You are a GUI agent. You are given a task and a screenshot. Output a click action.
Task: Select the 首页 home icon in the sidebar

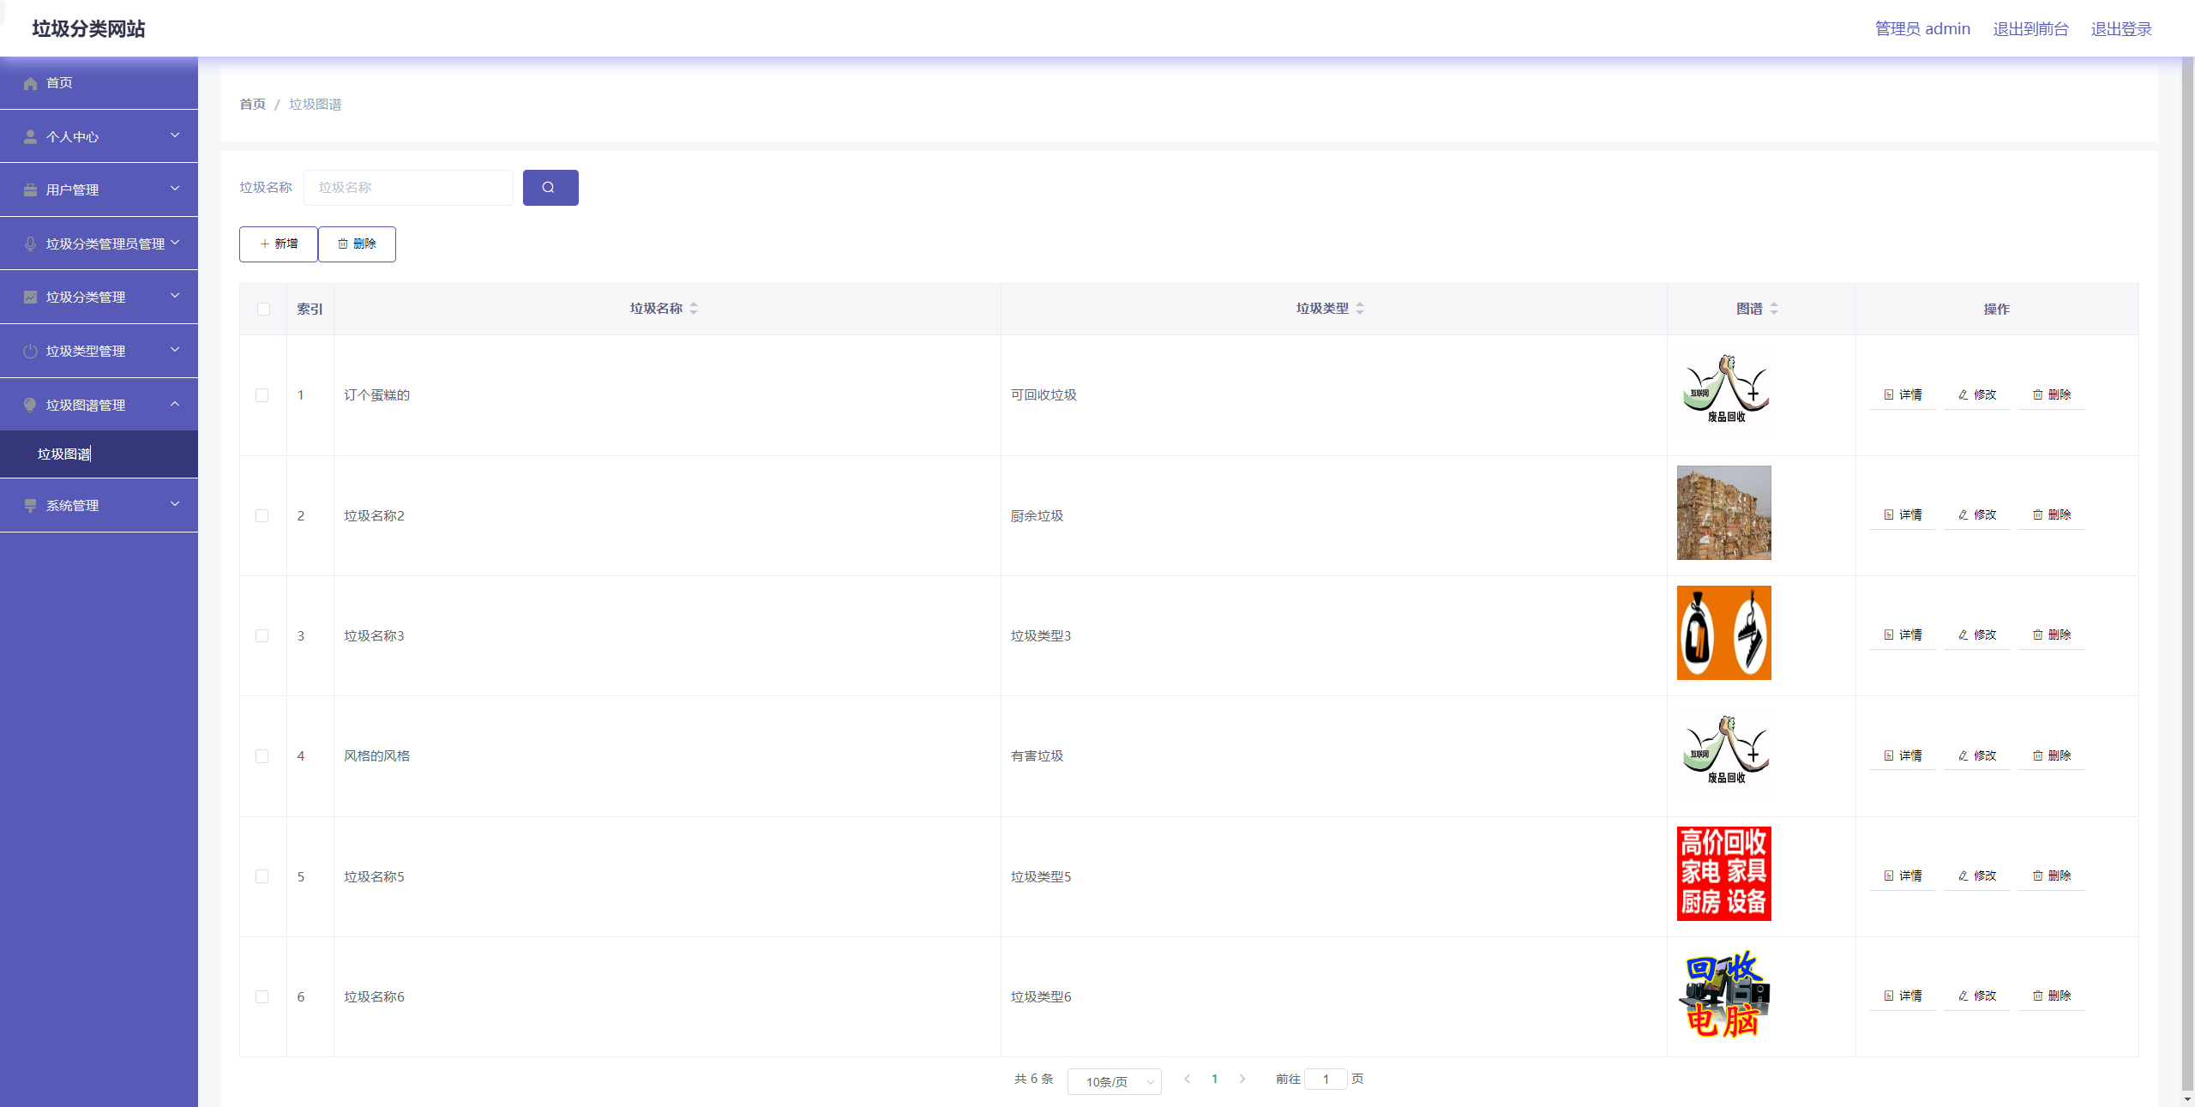[x=30, y=82]
